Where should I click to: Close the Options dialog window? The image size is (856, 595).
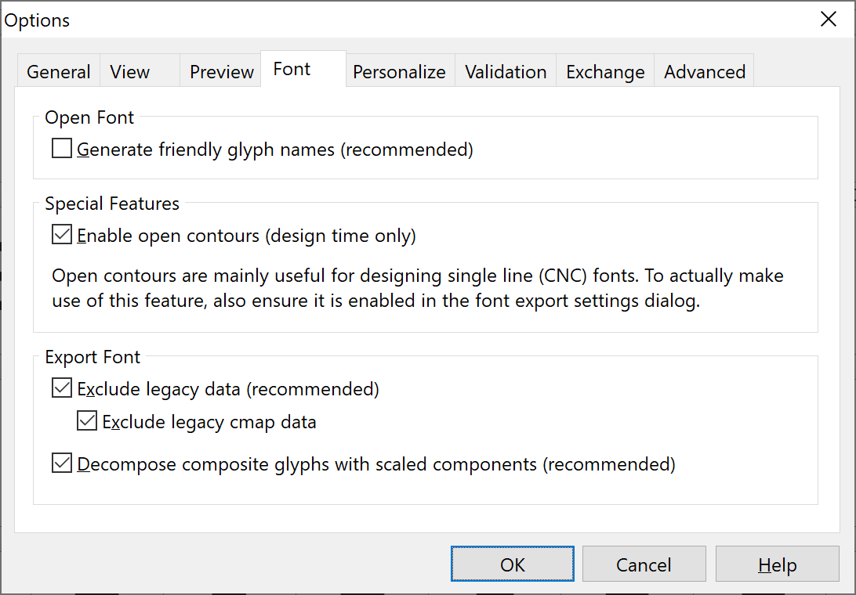828,19
